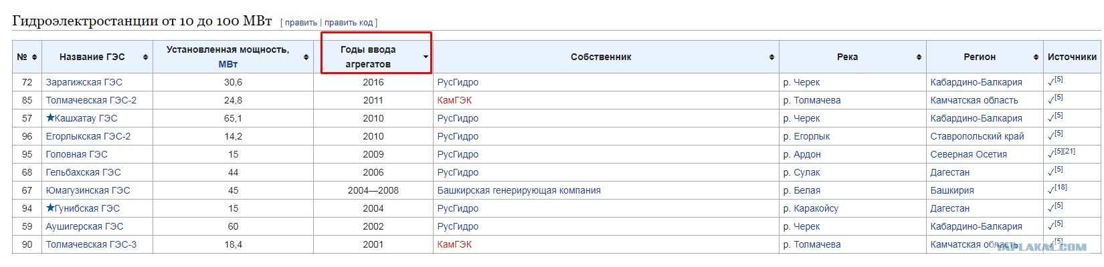Open the МВт unit link in header

pyautogui.click(x=228, y=64)
